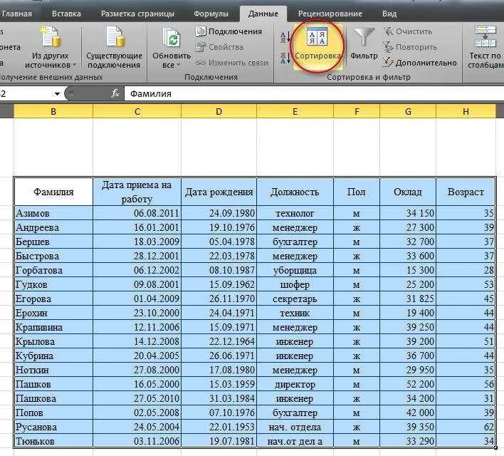Select column D header

pyautogui.click(x=219, y=111)
